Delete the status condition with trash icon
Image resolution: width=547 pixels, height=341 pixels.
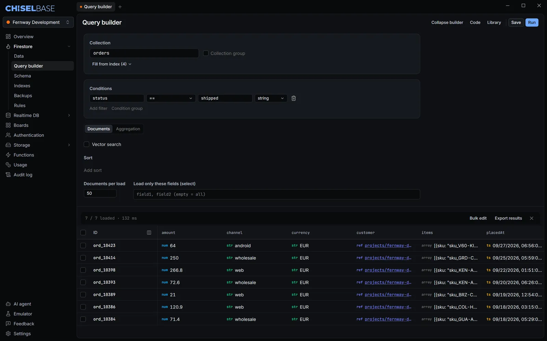pos(294,98)
